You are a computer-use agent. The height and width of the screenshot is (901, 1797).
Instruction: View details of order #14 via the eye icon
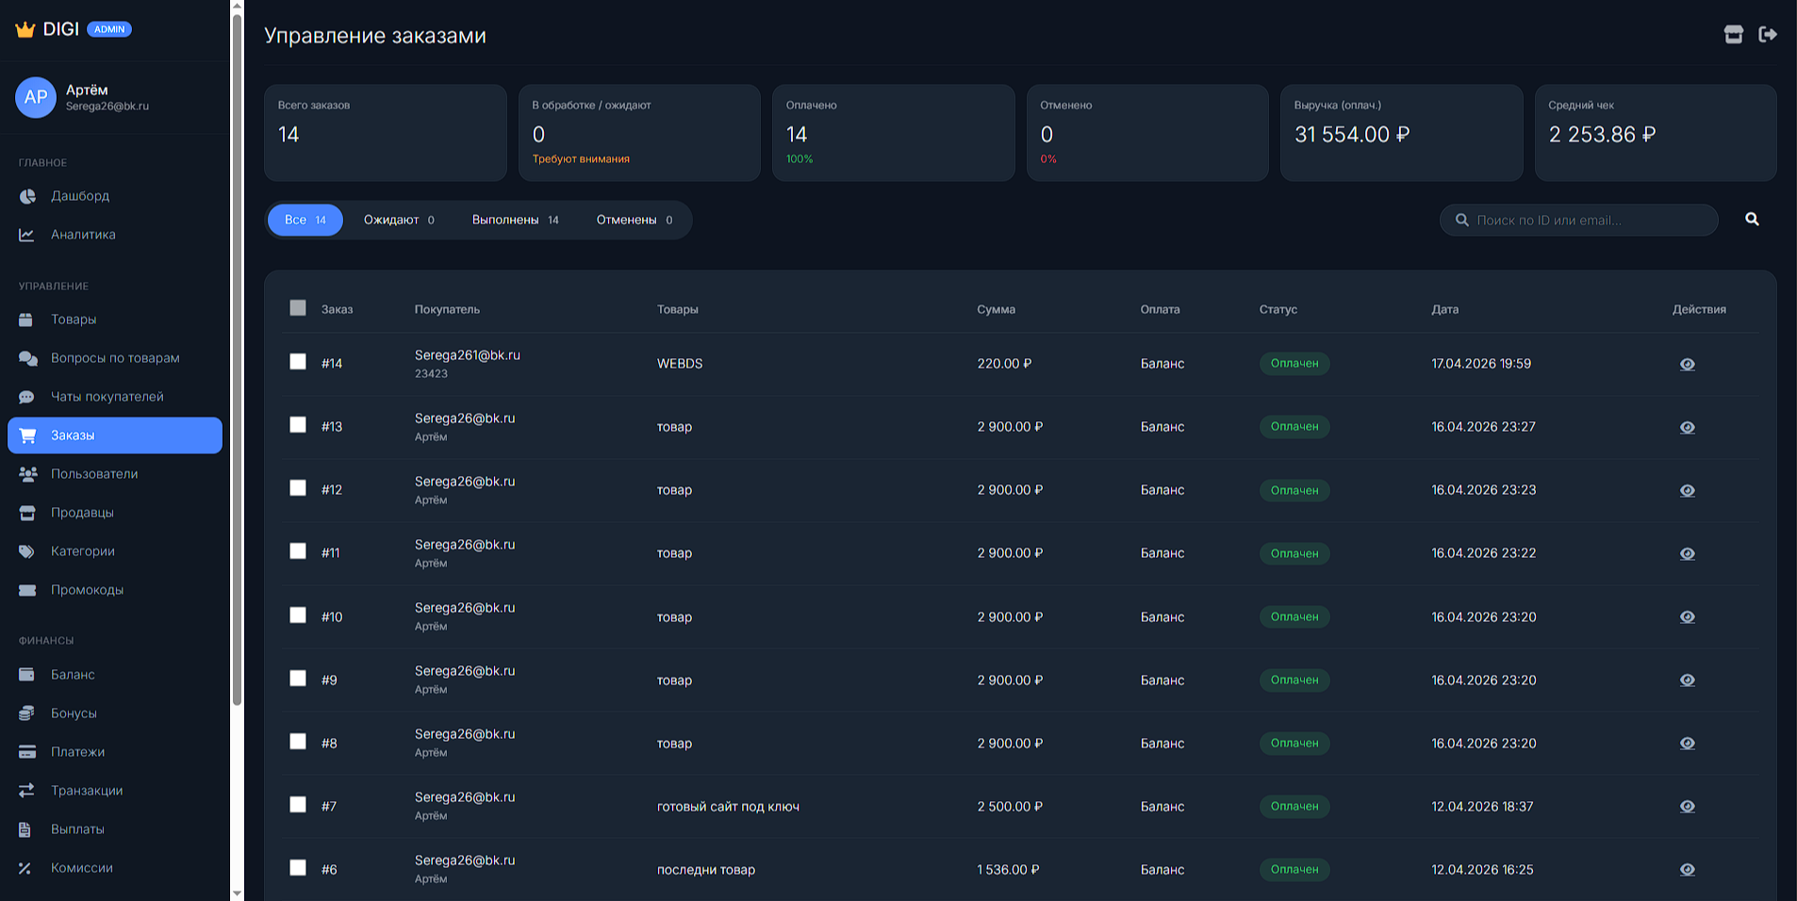(x=1688, y=364)
